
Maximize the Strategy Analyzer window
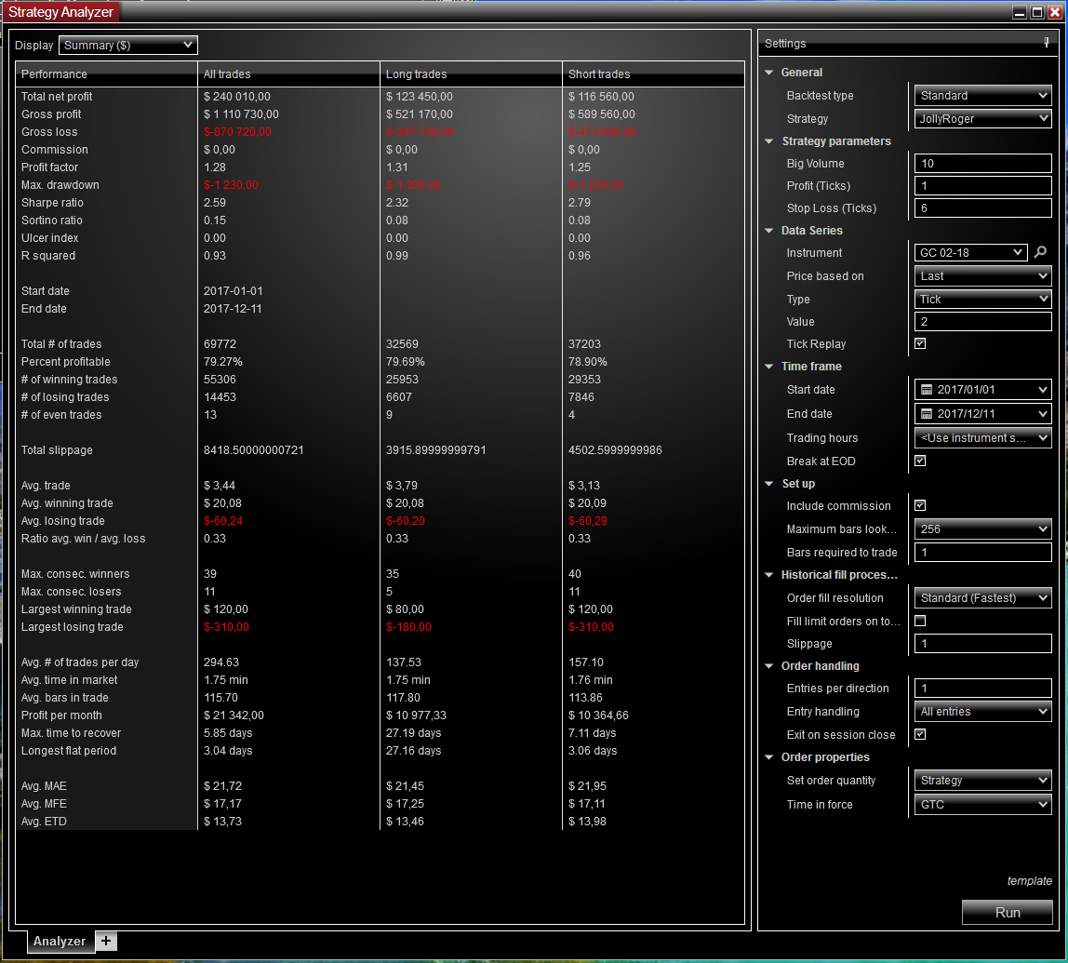1037,11
